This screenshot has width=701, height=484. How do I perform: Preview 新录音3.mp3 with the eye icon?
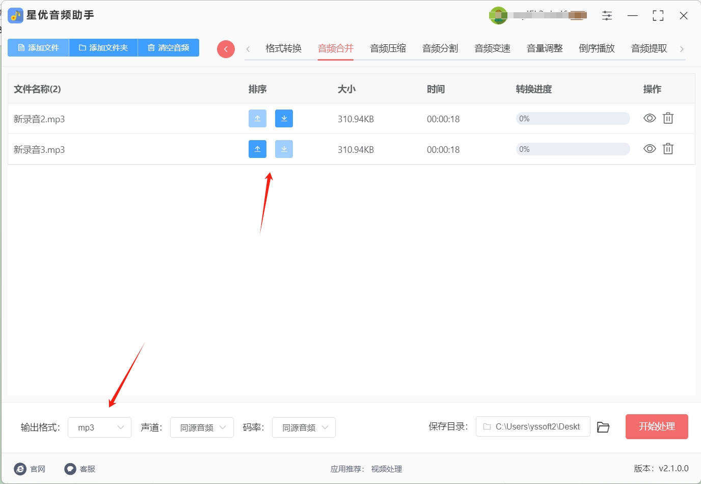click(650, 149)
